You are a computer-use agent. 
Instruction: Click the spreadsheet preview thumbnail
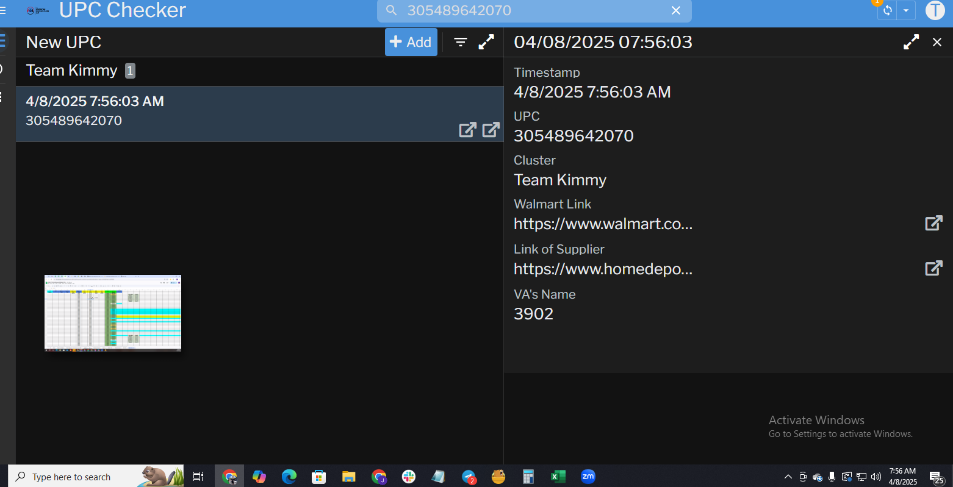click(113, 313)
